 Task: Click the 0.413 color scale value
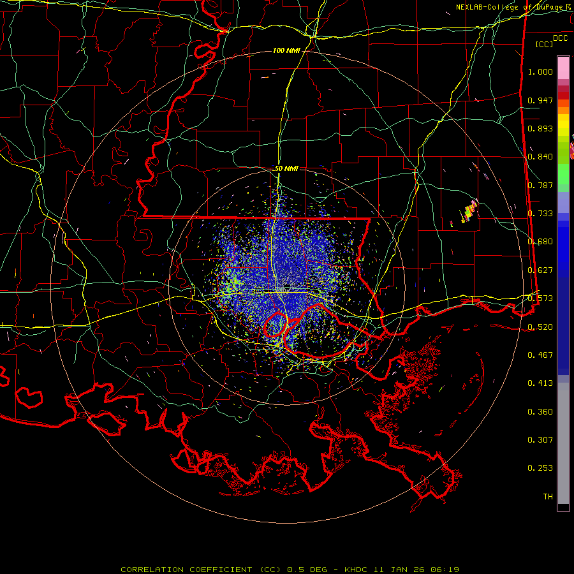[540, 383]
